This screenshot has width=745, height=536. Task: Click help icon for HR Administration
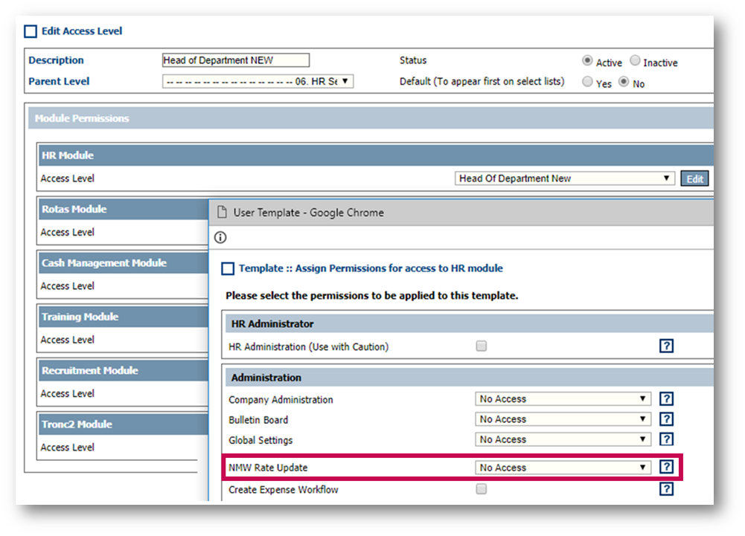click(666, 346)
